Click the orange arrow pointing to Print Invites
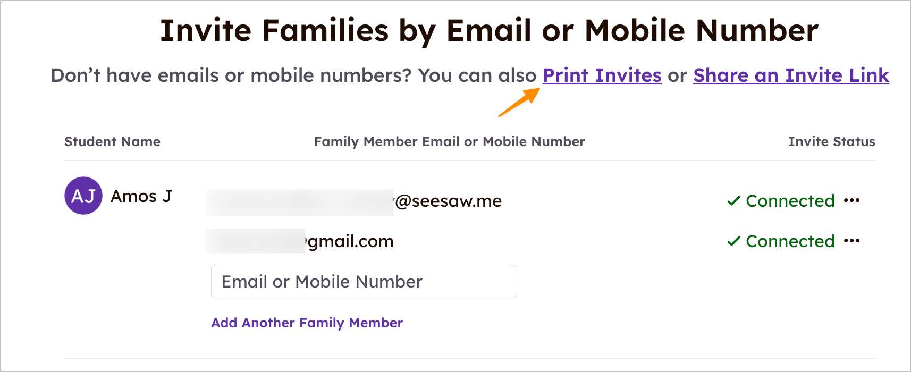The width and height of the screenshot is (911, 372). 519,102
